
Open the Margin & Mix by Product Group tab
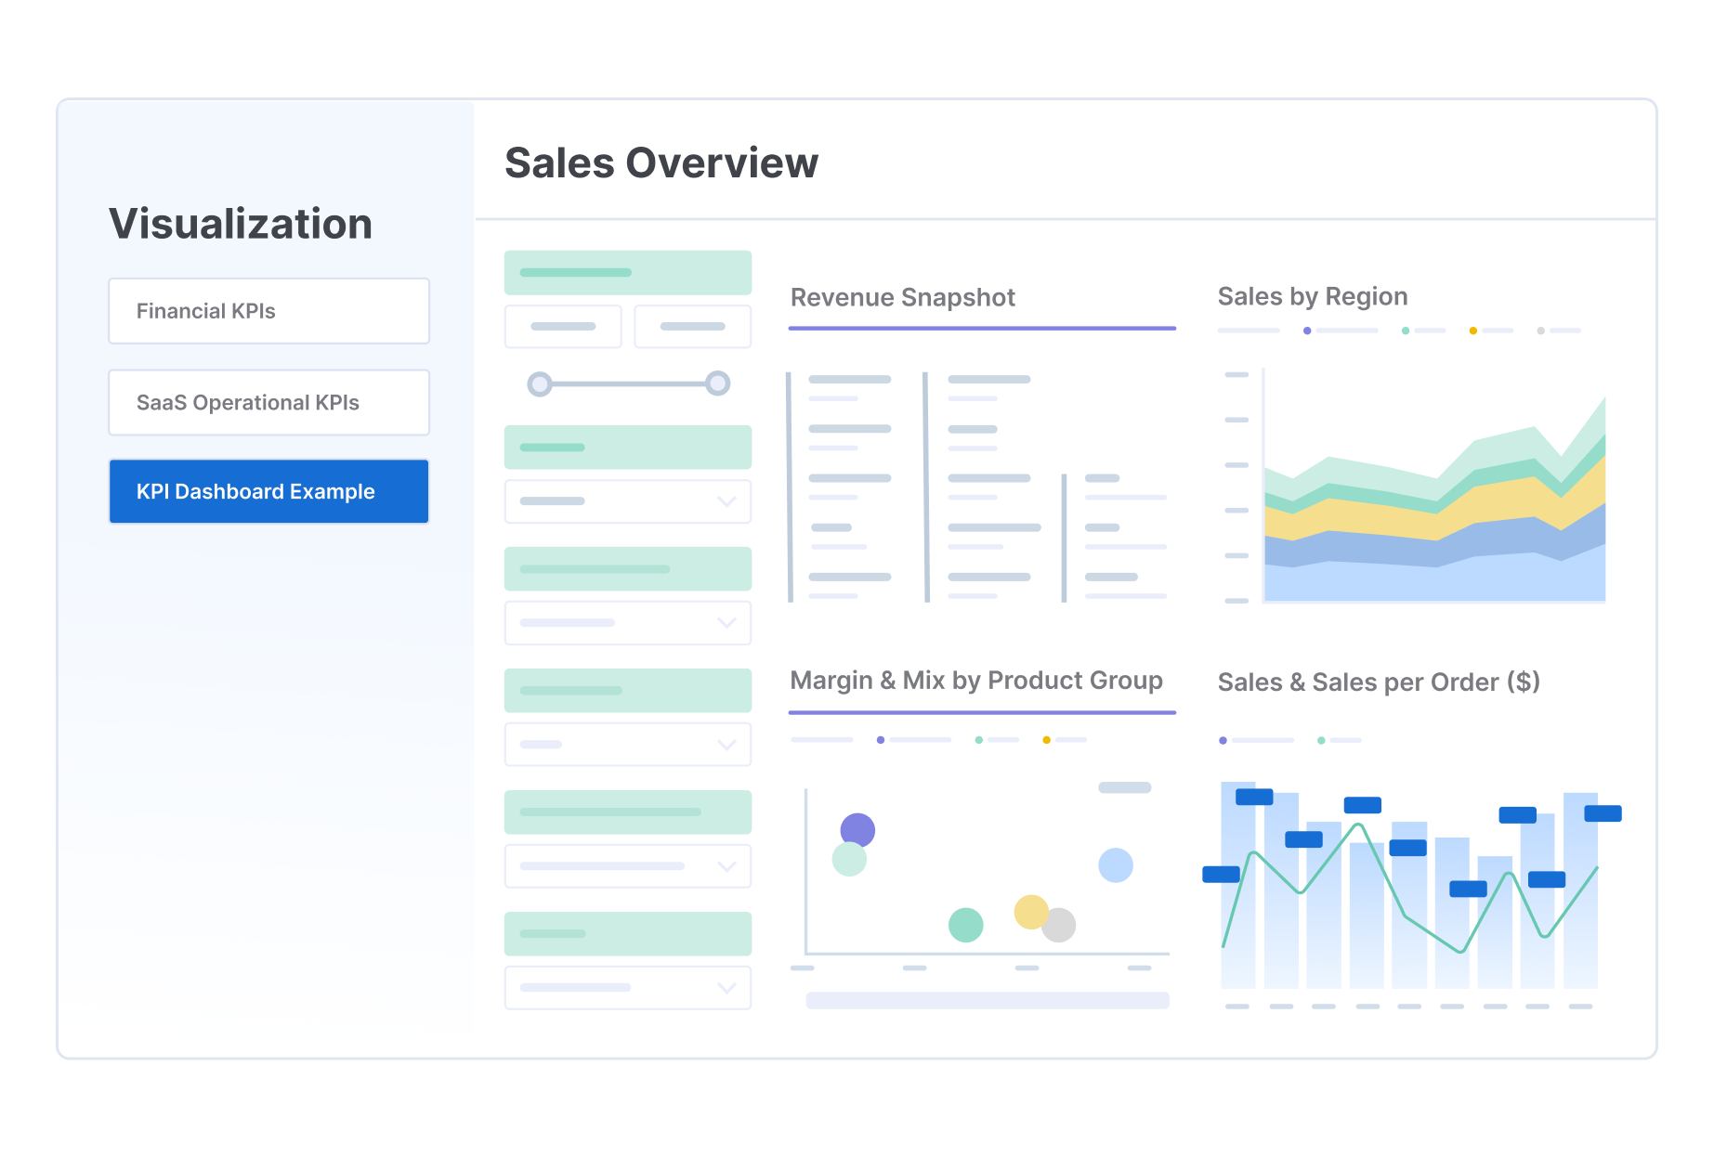(975, 681)
